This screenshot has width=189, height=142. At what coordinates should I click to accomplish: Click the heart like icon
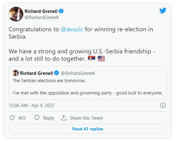click(12, 118)
